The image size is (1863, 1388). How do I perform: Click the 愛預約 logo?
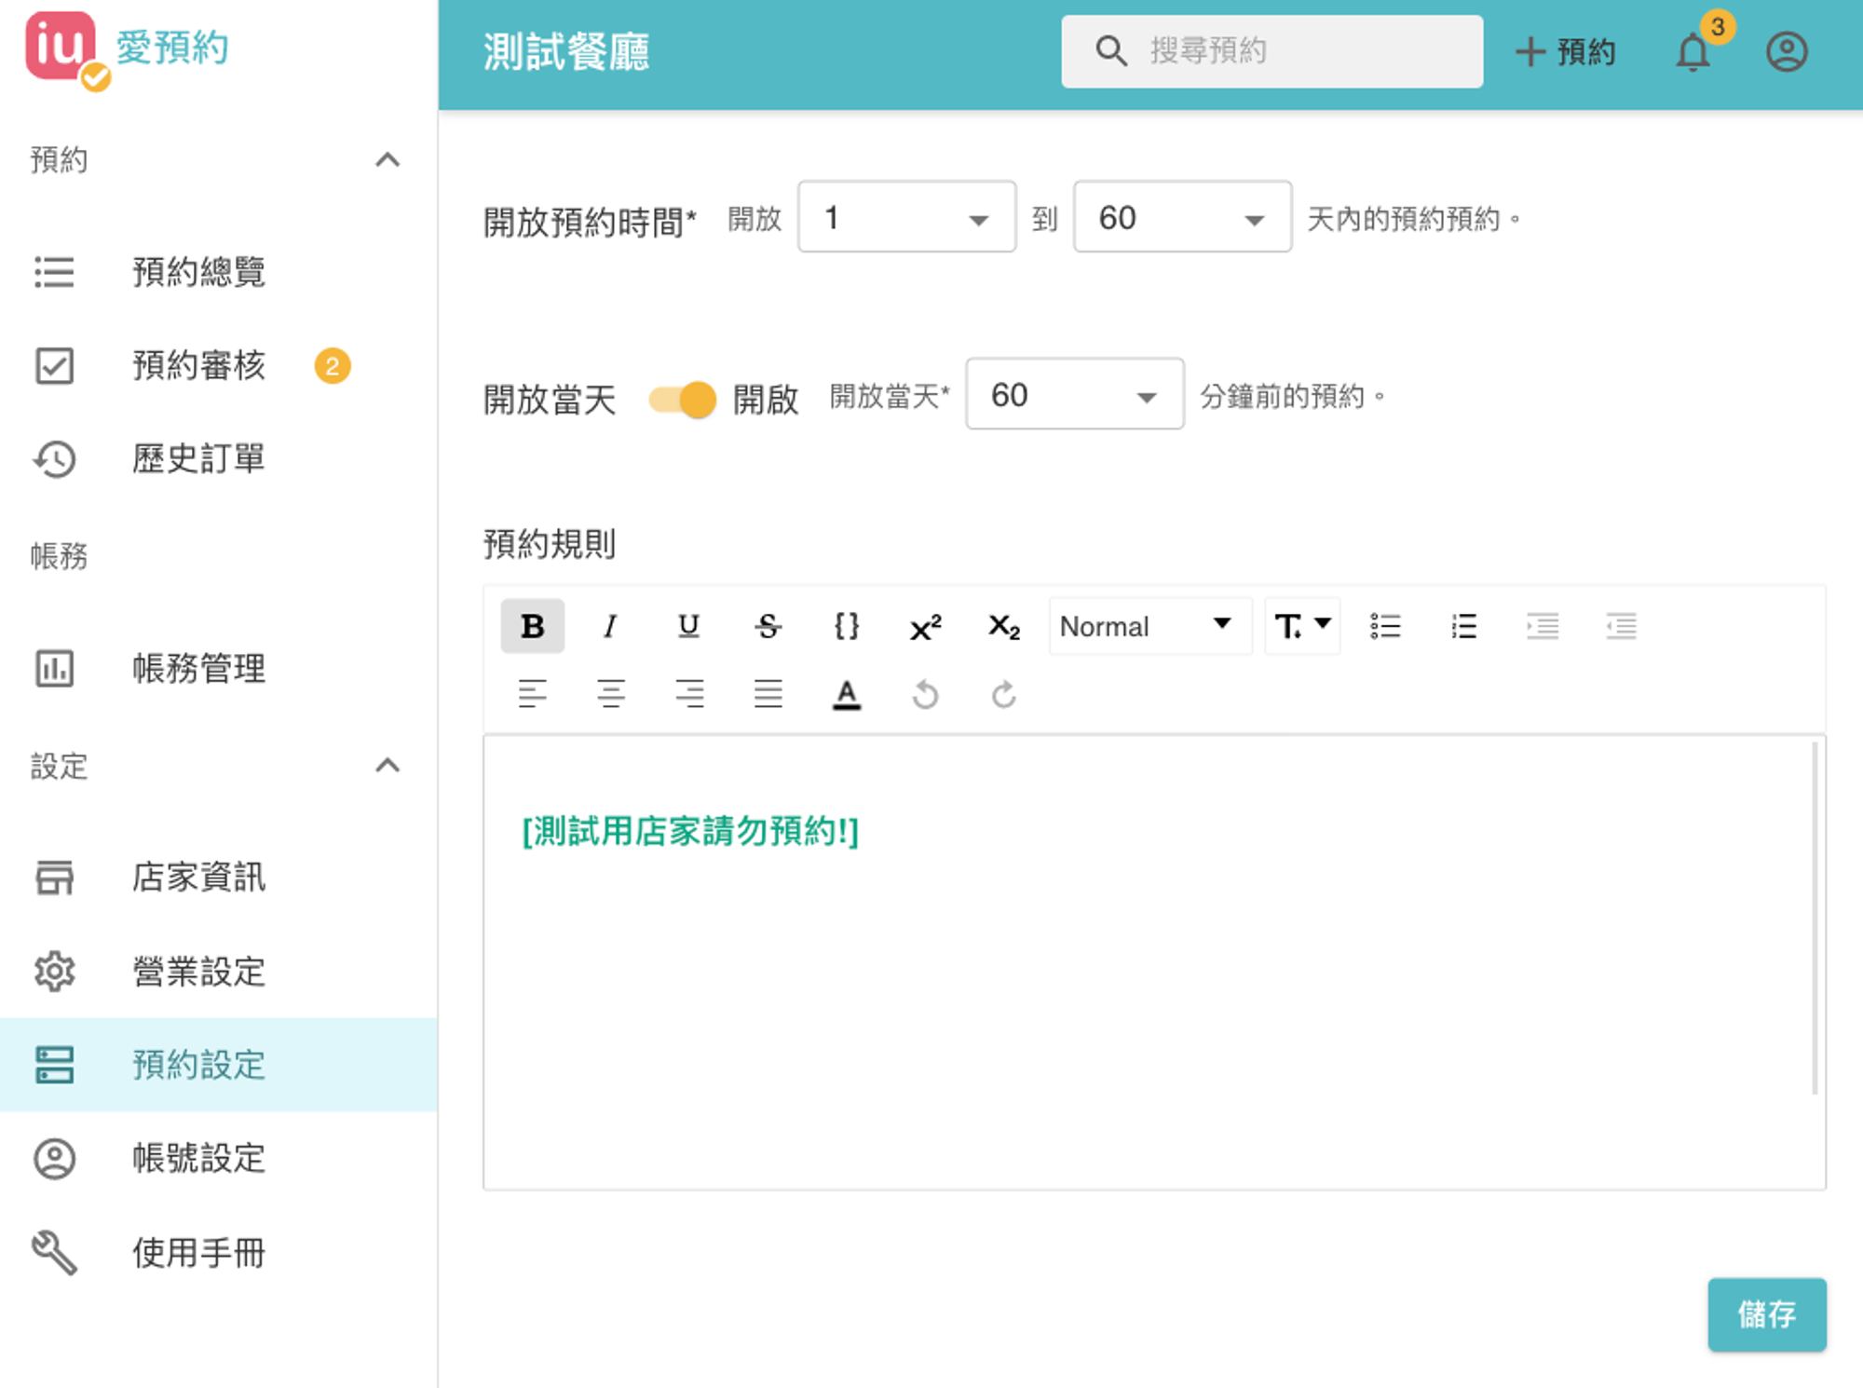tap(128, 49)
